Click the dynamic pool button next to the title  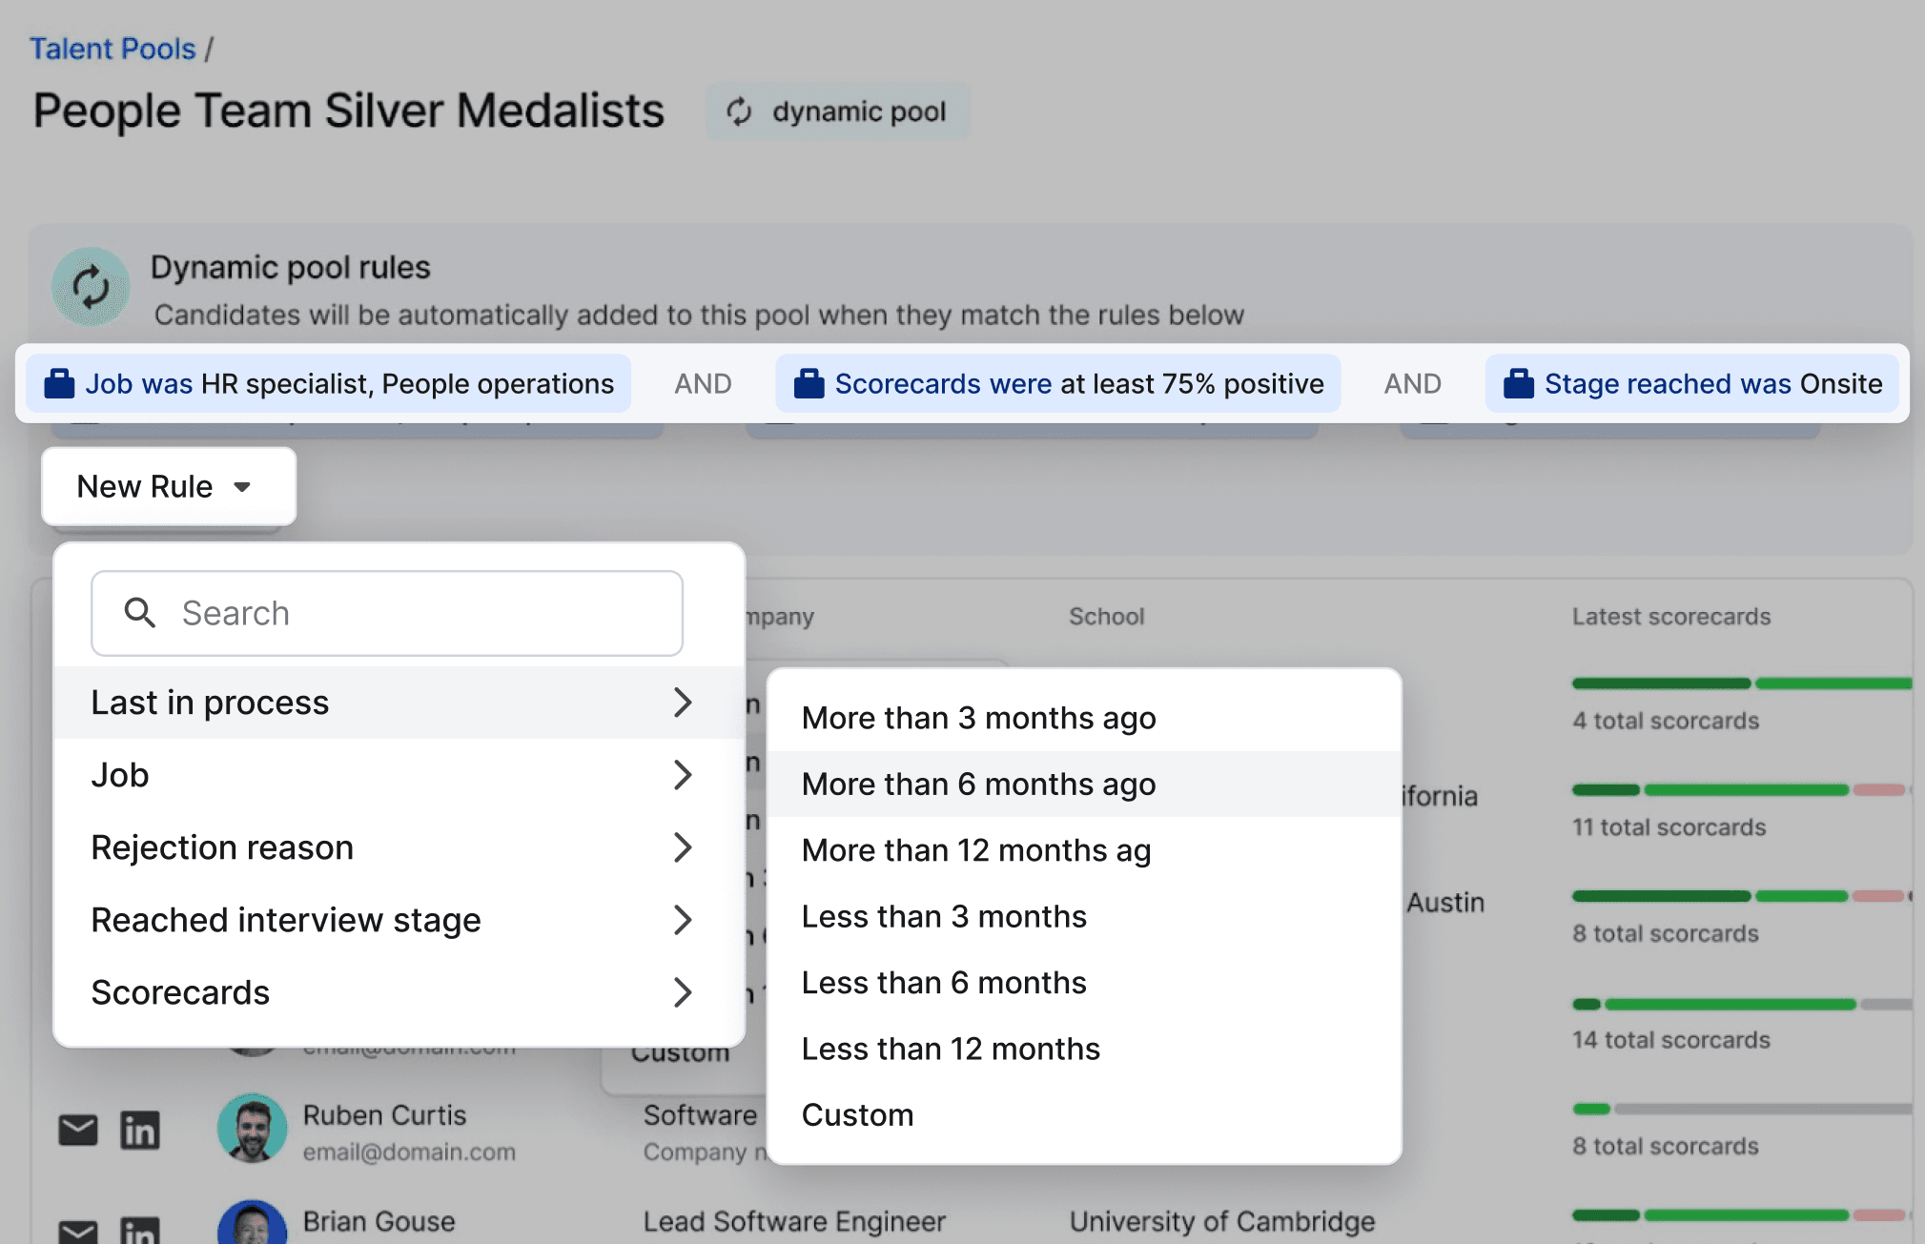coord(837,111)
